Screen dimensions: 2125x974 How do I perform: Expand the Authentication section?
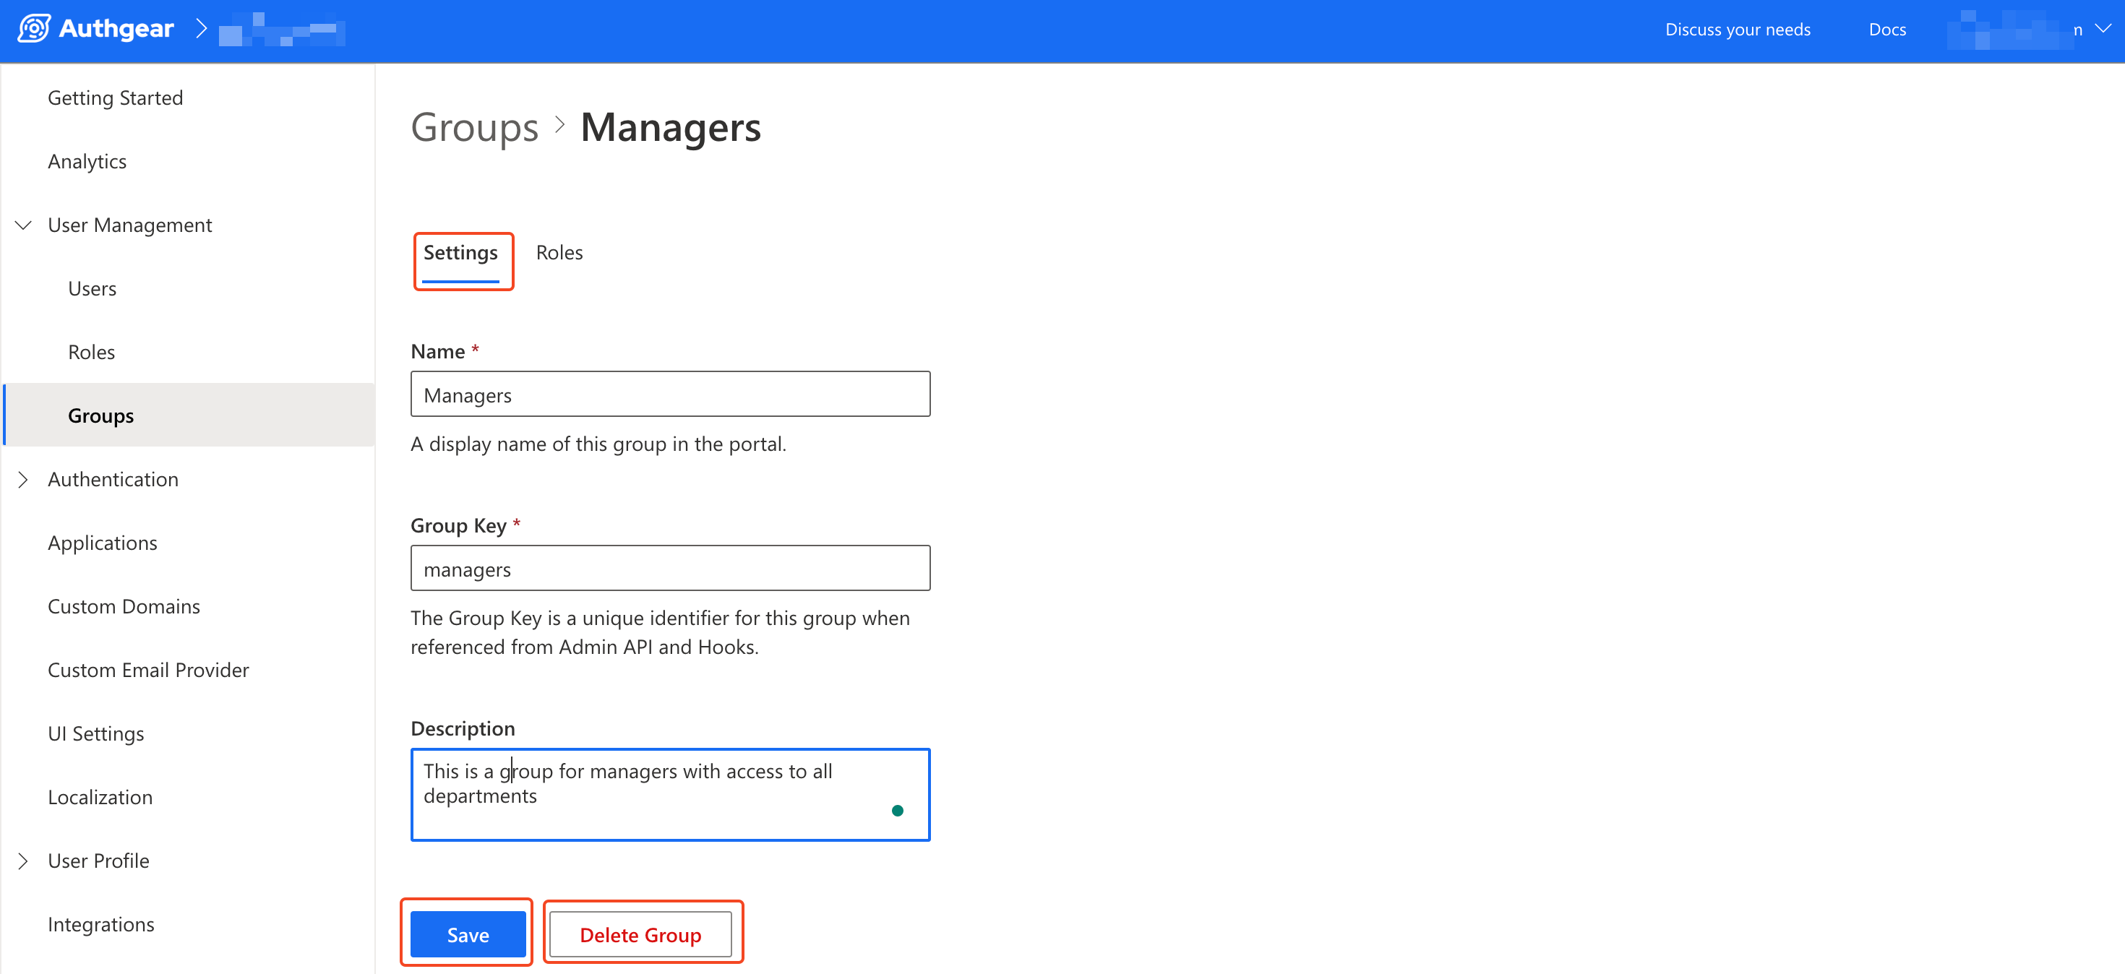[x=24, y=479]
